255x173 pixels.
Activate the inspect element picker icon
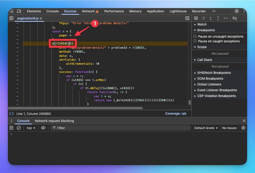[12, 11]
